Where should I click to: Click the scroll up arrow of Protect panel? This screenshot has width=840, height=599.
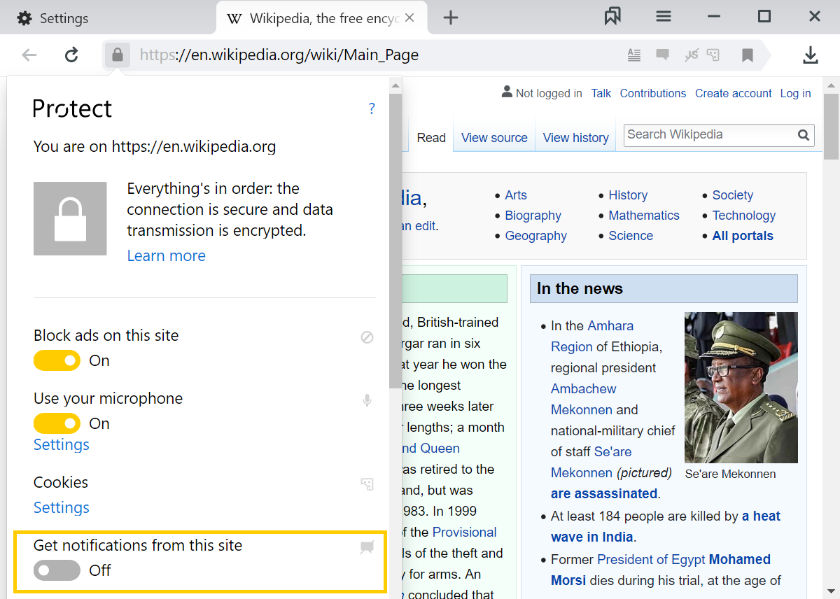pyautogui.click(x=395, y=85)
